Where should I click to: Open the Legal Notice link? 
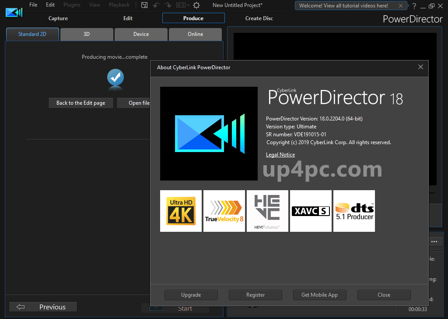(x=280, y=155)
